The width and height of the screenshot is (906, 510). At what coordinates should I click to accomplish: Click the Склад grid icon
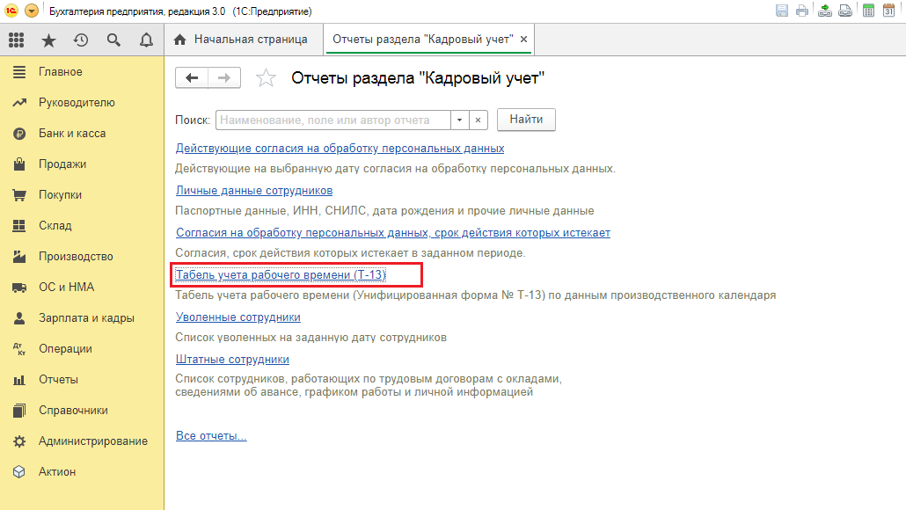click(19, 226)
